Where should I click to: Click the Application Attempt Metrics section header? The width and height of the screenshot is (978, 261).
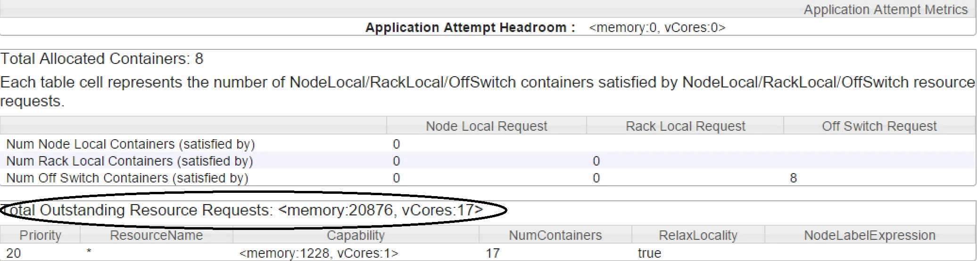(x=885, y=9)
